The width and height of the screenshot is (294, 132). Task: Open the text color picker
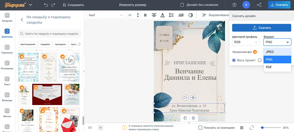point(163,15)
